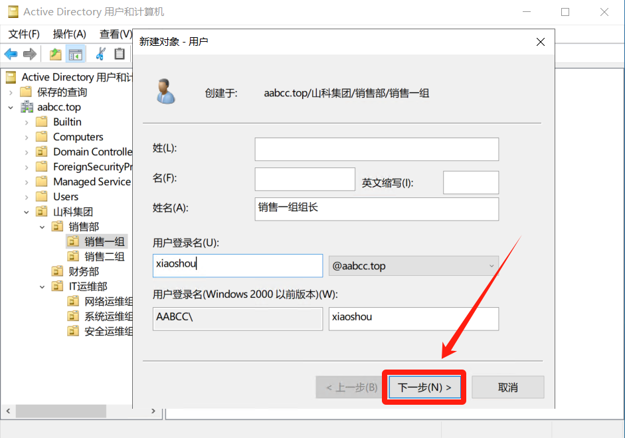Open the @aabcc.top UPN suffix dropdown

click(x=414, y=266)
